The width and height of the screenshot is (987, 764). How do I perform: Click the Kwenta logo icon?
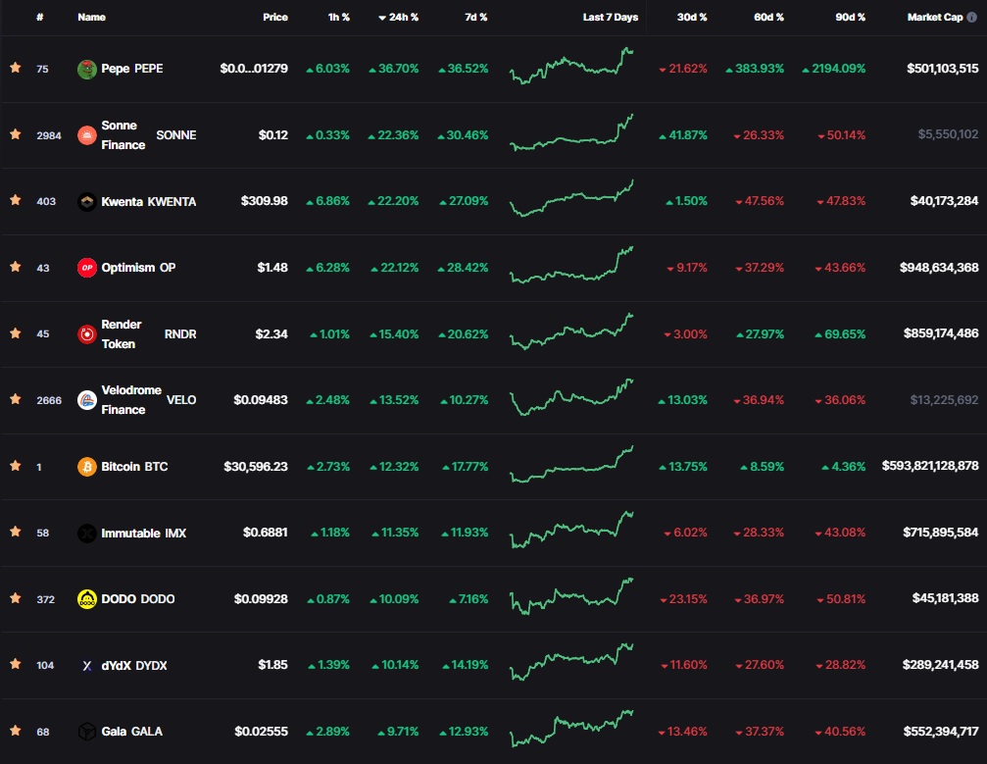[x=87, y=202]
